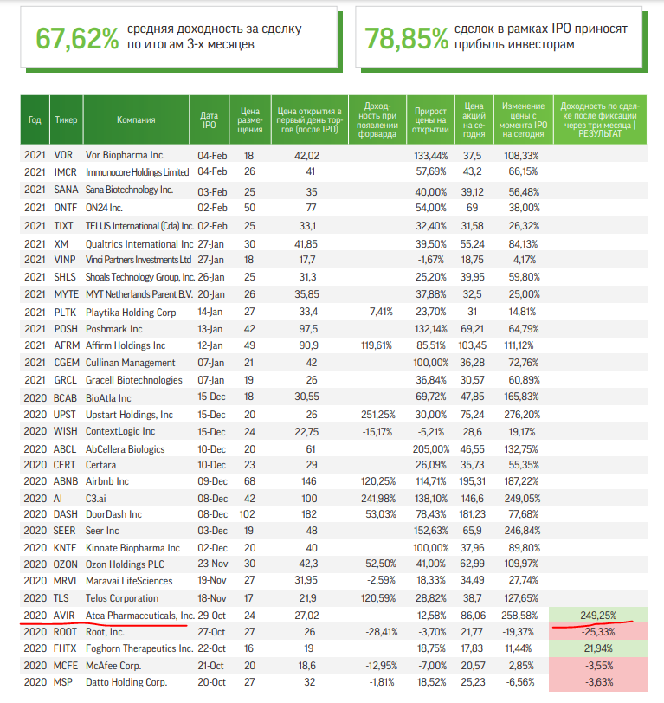
Task: Click 127,65% change in TLS row
Action: pos(521,598)
